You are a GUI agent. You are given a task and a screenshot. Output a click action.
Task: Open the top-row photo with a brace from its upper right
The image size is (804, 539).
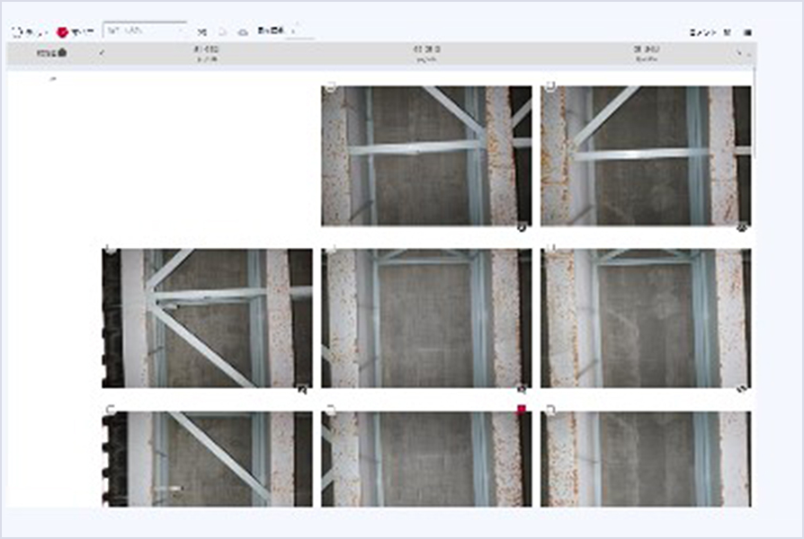646,155
